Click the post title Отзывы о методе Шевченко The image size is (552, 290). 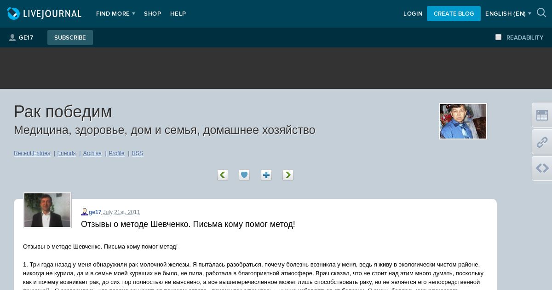click(x=188, y=224)
